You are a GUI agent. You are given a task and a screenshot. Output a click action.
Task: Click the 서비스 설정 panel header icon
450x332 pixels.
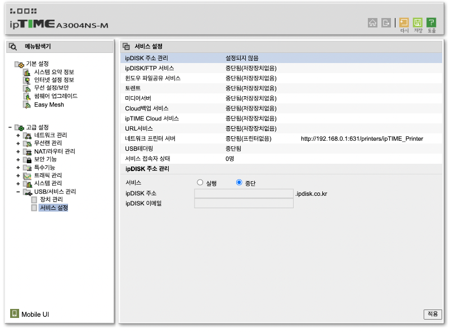126,46
